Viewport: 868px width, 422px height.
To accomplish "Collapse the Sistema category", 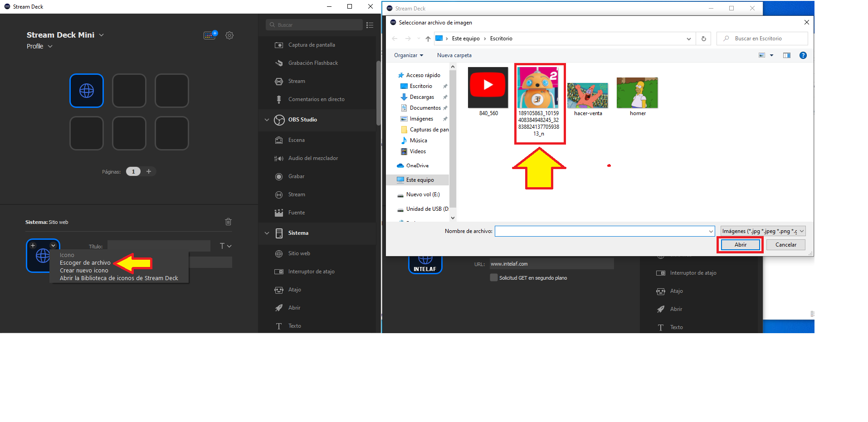I will click(x=267, y=233).
